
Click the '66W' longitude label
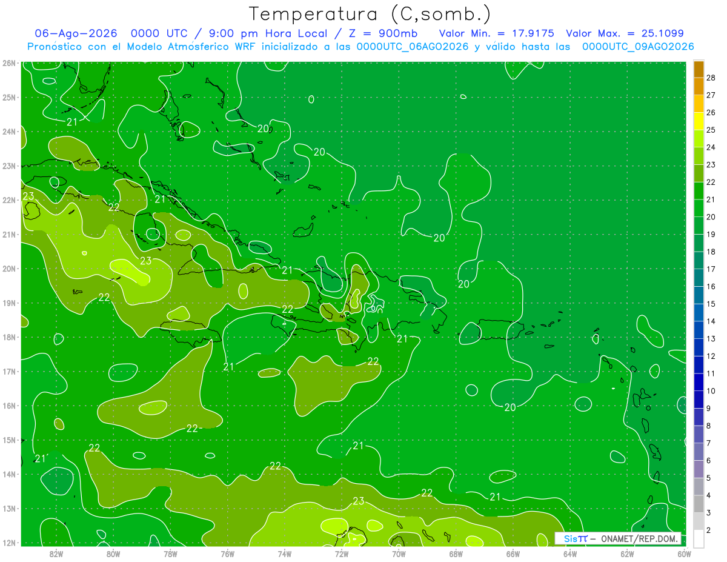[x=513, y=554]
